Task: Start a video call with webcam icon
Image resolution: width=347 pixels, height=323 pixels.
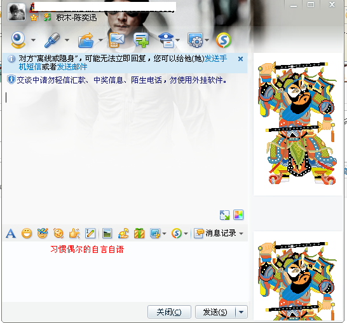Action: tap(18, 40)
